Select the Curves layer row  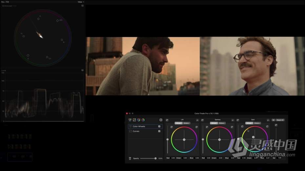145,131
